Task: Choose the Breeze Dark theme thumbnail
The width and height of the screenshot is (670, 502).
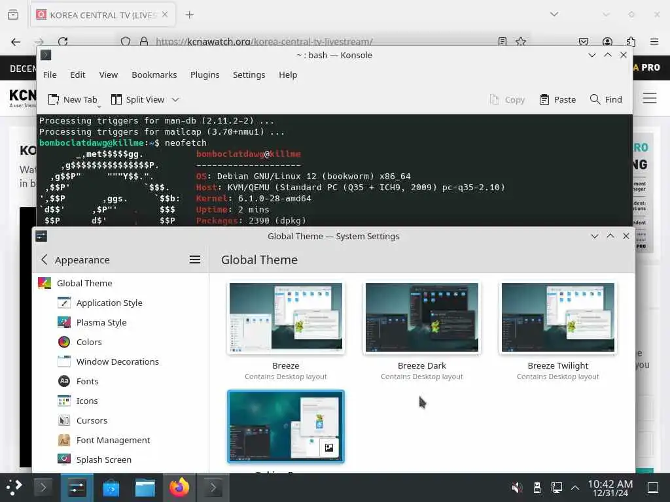Action: coord(422,317)
